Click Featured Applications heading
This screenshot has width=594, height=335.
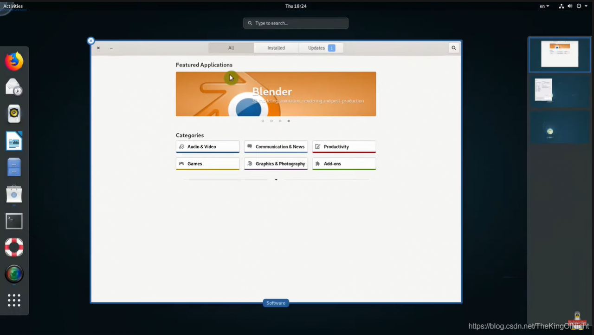[x=204, y=65]
